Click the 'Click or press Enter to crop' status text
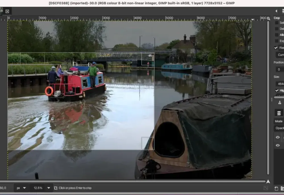The image size is (284, 195). [x=75, y=188]
